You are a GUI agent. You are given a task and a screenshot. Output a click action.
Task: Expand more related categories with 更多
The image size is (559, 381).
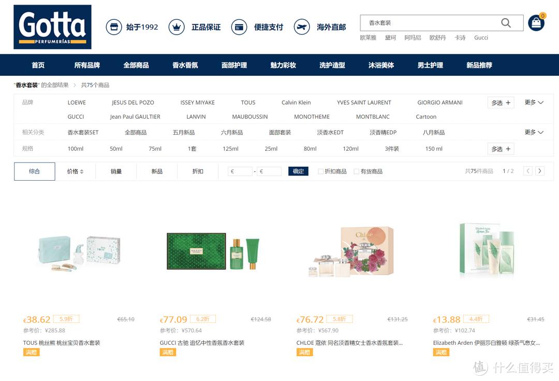[x=534, y=132]
